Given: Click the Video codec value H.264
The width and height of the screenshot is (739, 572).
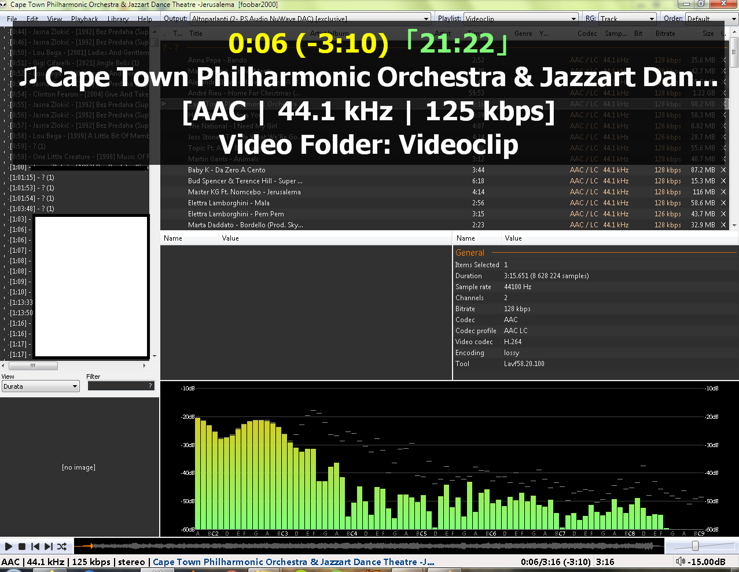Looking at the screenshot, I should pyautogui.click(x=513, y=342).
